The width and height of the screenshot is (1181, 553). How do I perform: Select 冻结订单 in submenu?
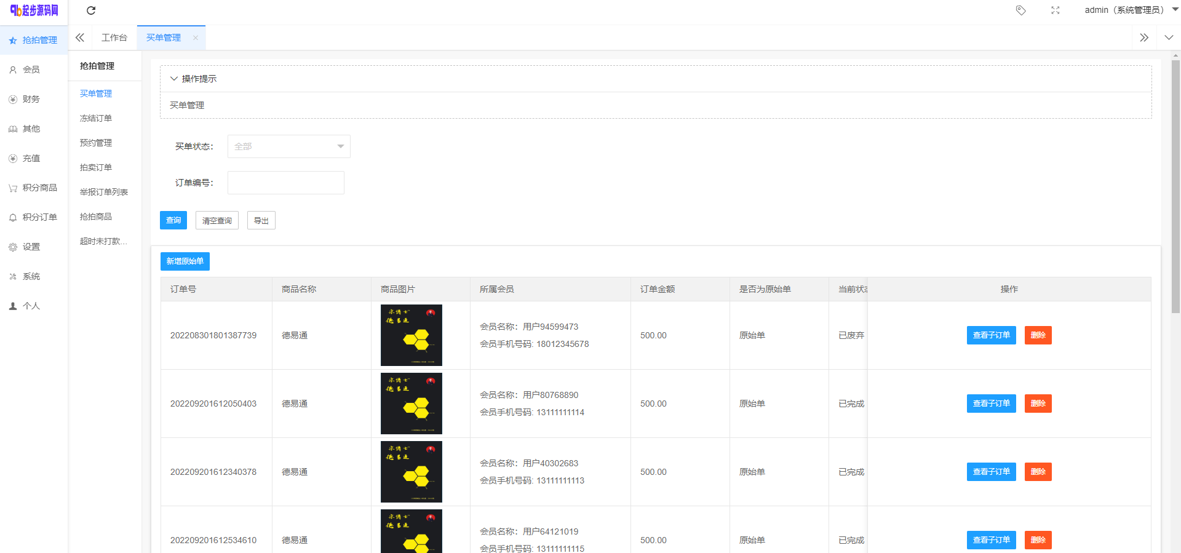[x=96, y=118]
